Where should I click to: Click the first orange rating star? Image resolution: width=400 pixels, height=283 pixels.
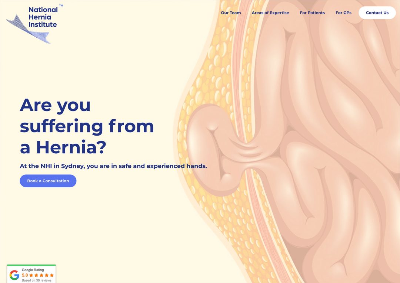coord(31,275)
